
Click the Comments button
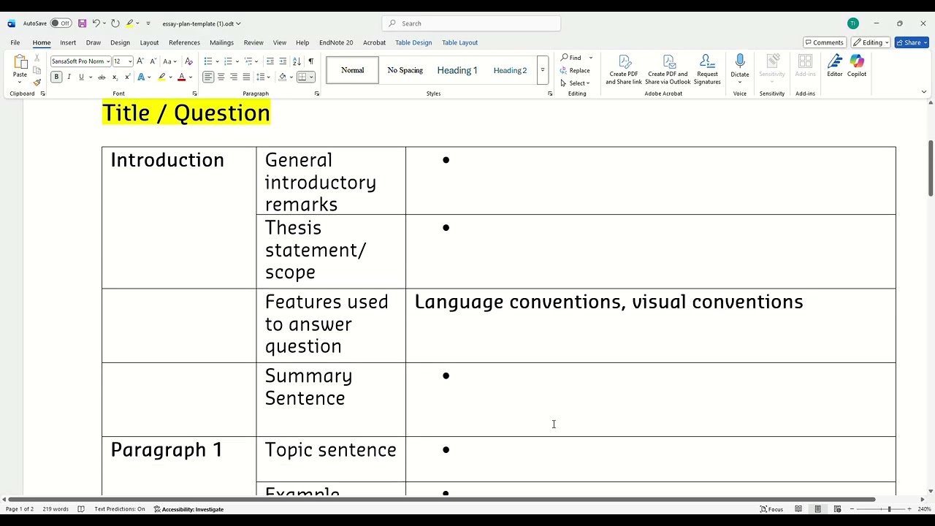click(824, 42)
